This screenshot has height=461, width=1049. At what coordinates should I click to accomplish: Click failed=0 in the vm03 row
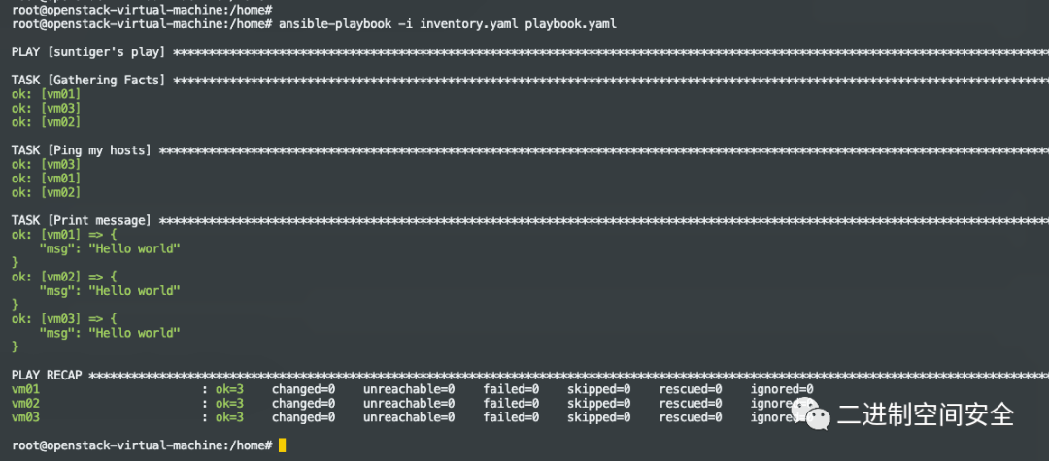click(x=511, y=417)
